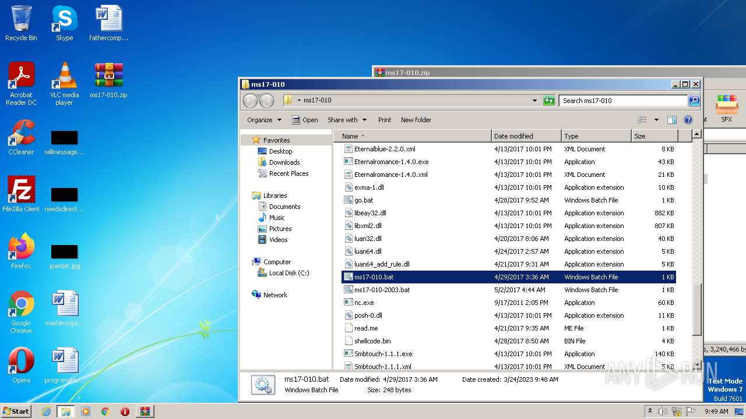Select the Smbtouch-1.1.1.exe file
The image size is (746, 419).
(x=508, y=354)
